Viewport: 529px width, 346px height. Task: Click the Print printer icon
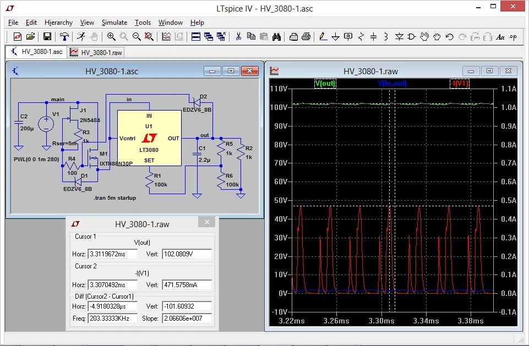pos(306,36)
